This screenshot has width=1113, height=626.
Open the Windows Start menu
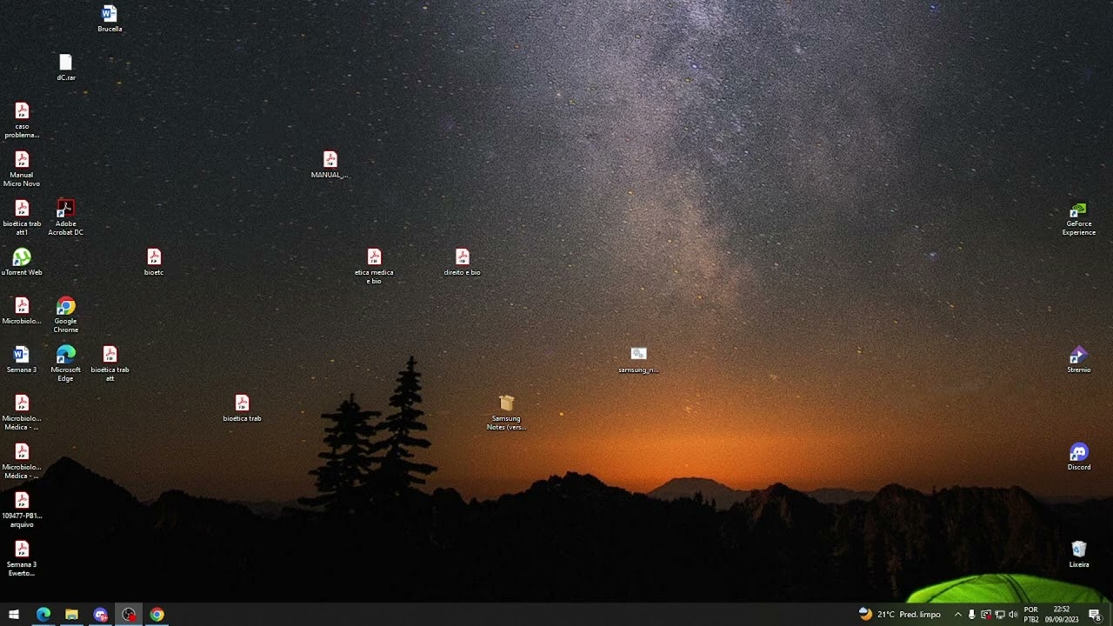point(14,615)
